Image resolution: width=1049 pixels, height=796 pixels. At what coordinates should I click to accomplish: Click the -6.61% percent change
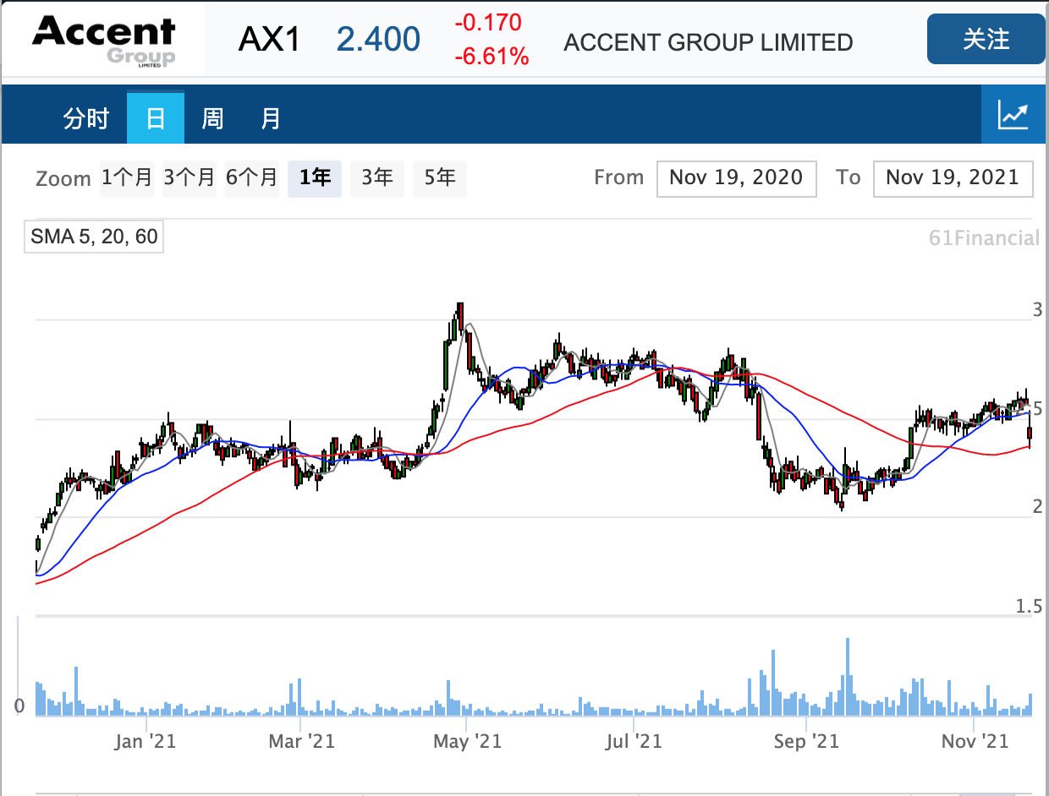point(492,57)
